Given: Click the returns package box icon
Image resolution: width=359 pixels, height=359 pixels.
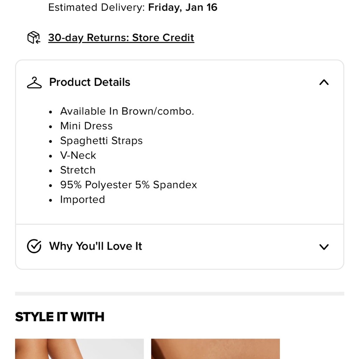Looking at the screenshot, I should tap(33, 37).
